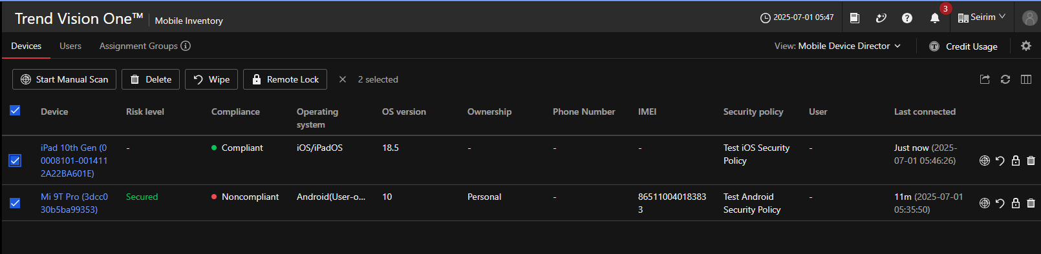Click the Android(User-o... operating system cell
The height and width of the screenshot is (254, 1041).
(x=331, y=197)
